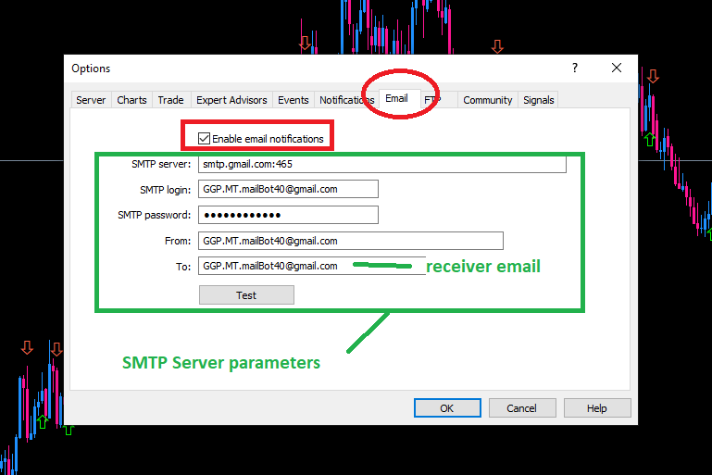Close the Options dialog with the X
Image resolution: width=712 pixels, height=475 pixels.
coord(617,68)
